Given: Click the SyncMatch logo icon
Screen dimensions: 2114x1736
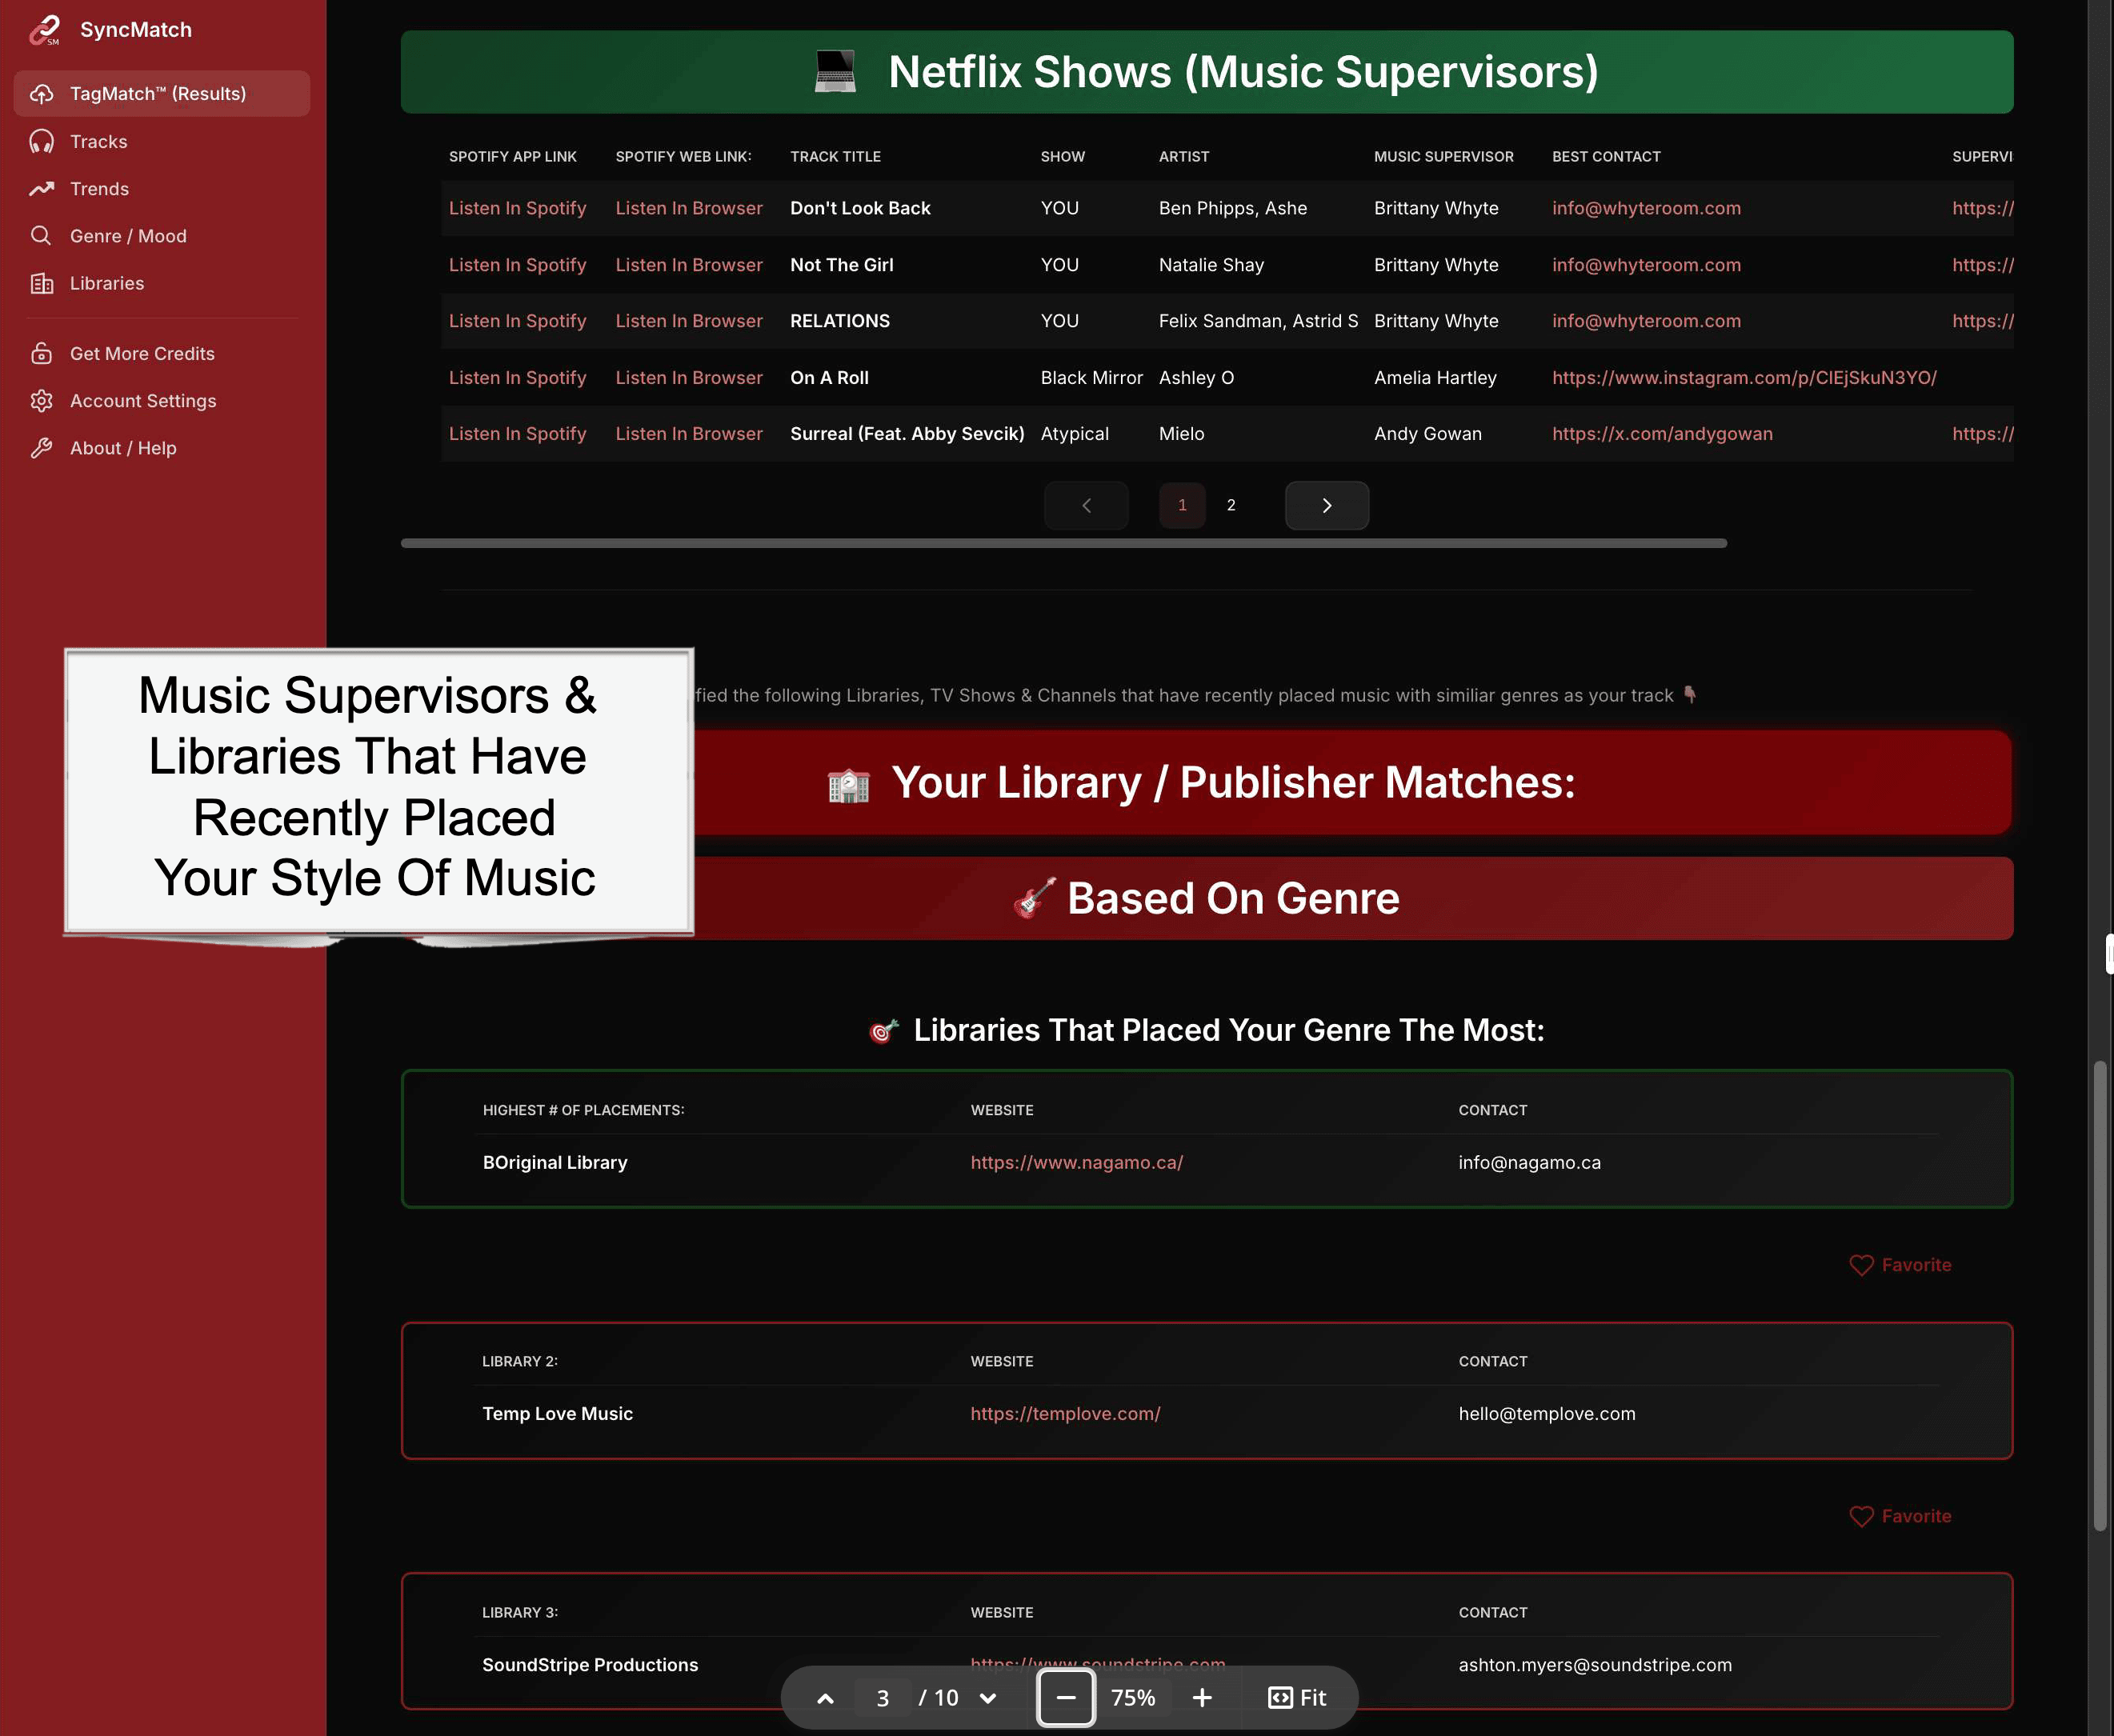Looking at the screenshot, I should [x=44, y=30].
